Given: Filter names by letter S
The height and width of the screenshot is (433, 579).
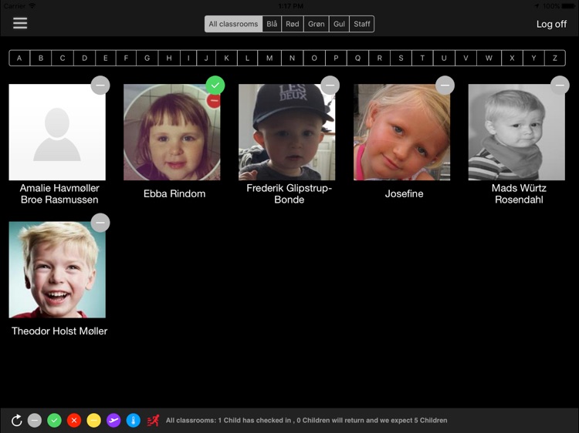Looking at the screenshot, I should click(401, 59).
